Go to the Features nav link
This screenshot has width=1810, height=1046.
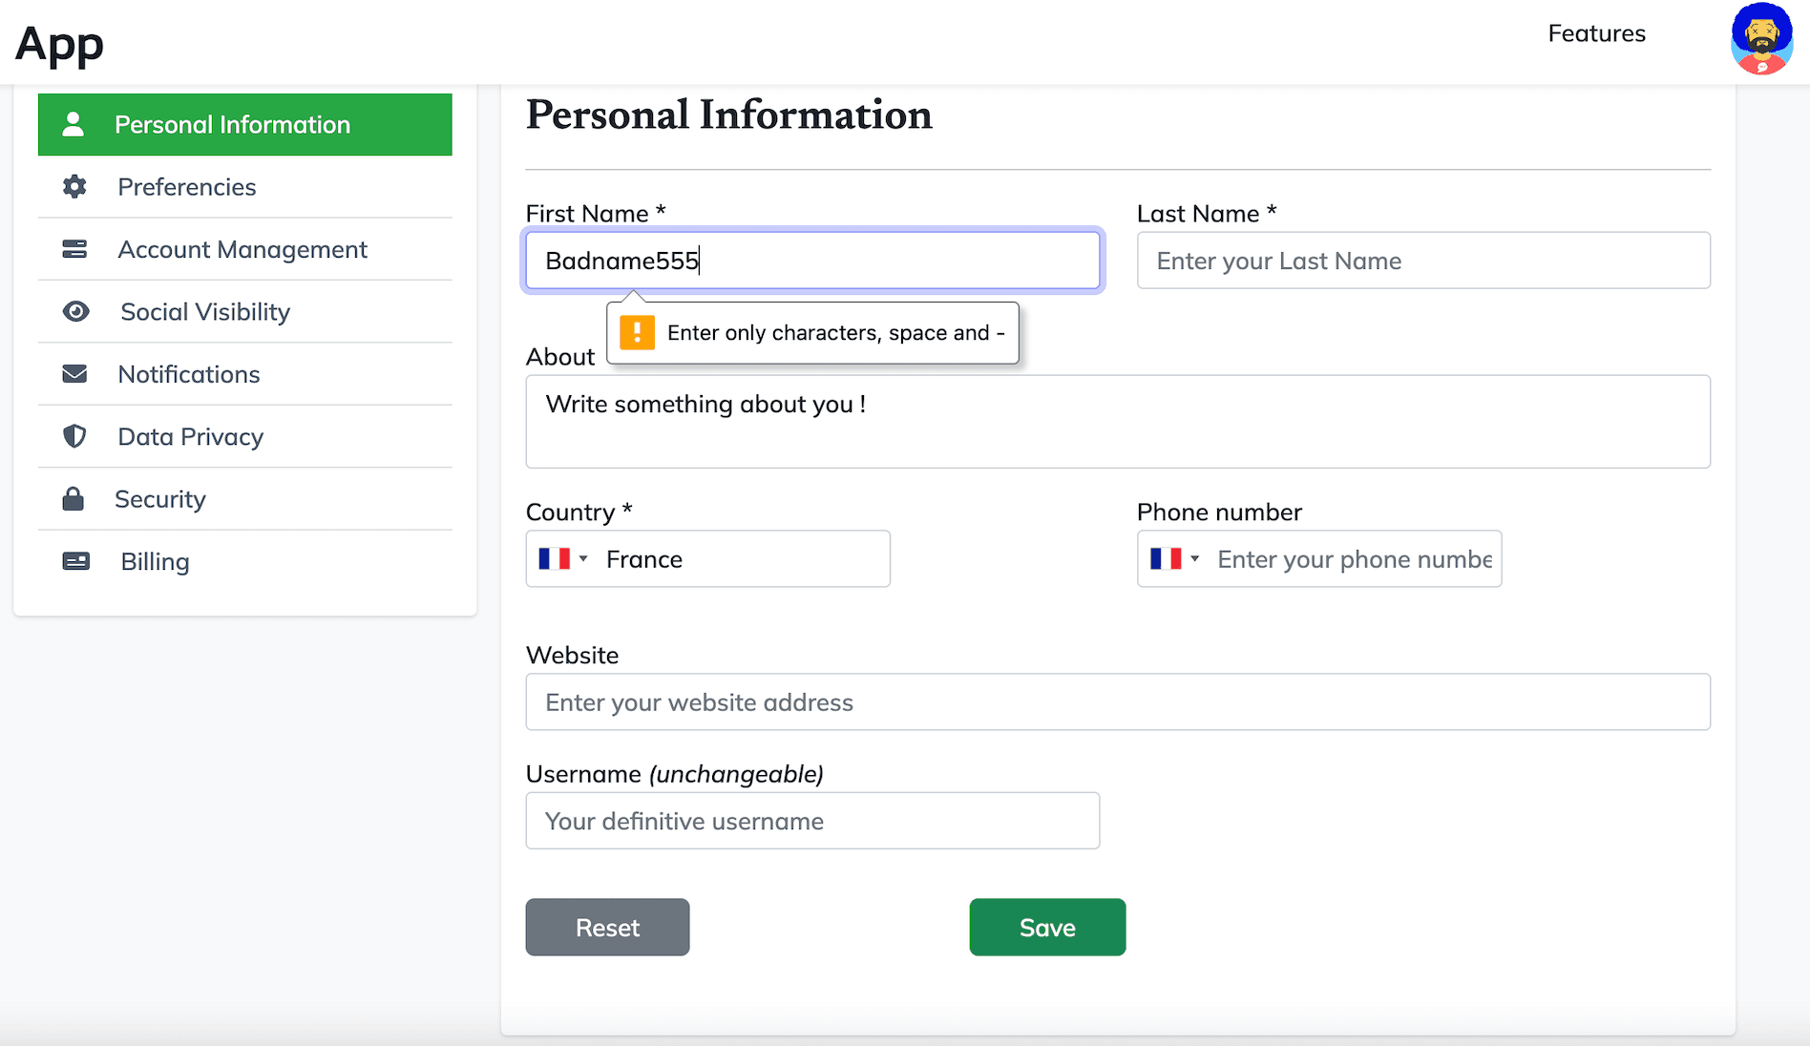tap(1596, 33)
